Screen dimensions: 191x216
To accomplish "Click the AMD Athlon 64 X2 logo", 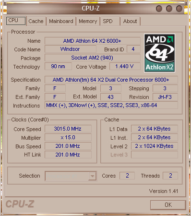I will [159, 53].
